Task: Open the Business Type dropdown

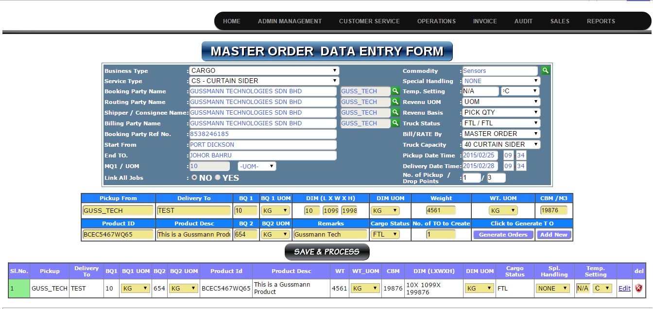Action: coord(264,71)
